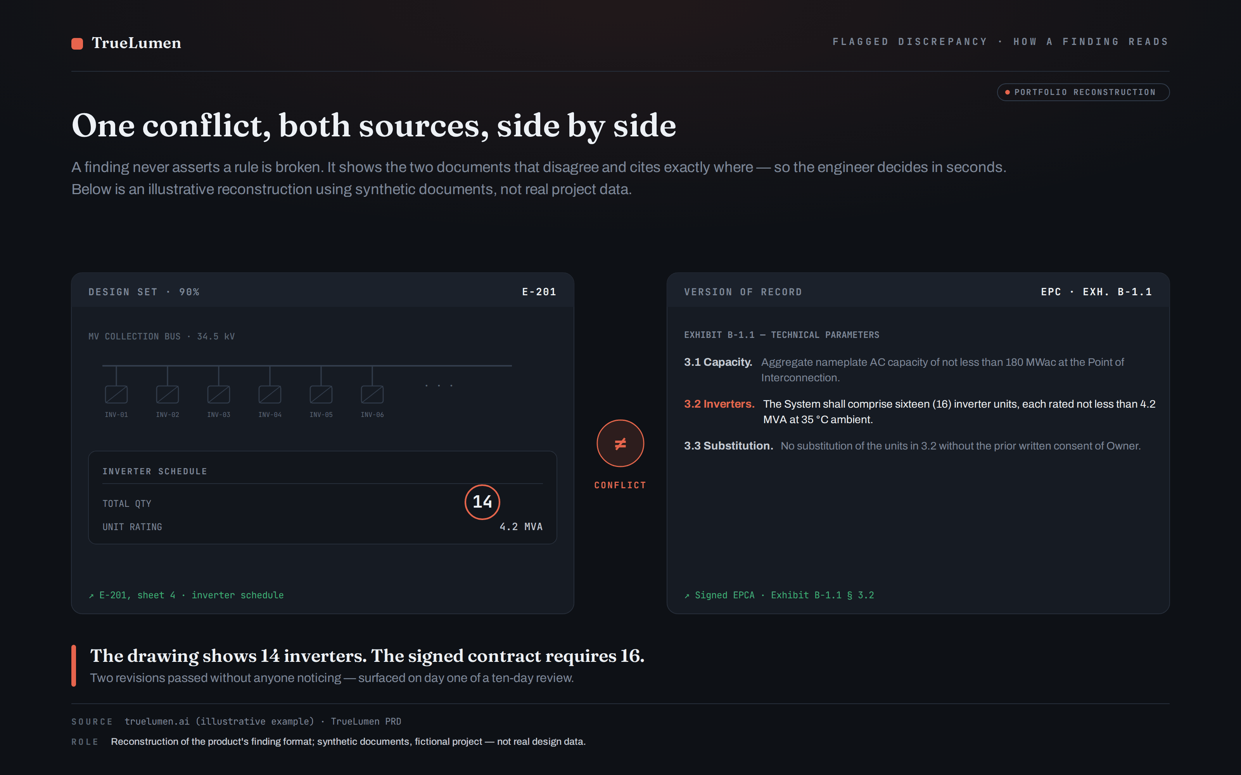Select the INV-02 inverter symbol
This screenshot has height=775, width=1241.
click(x=168, y=394)
